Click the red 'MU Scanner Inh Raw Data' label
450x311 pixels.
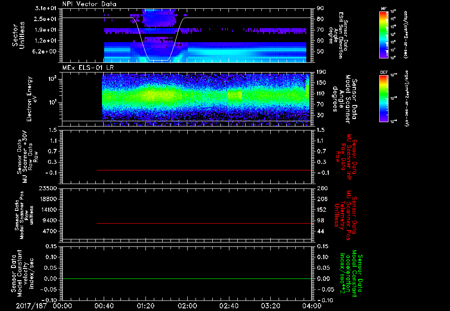tap(346, 157)
